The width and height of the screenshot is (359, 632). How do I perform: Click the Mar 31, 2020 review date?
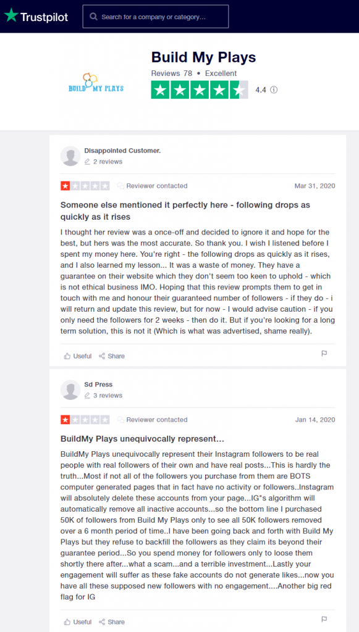315,186
